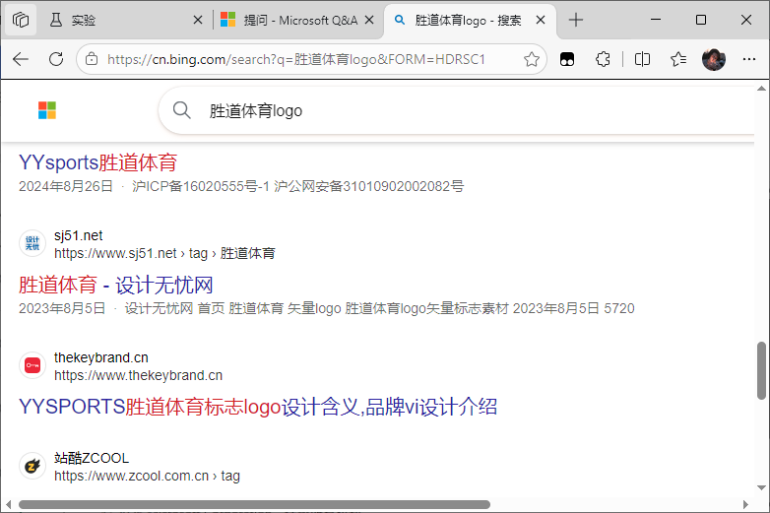Click the https://www.thekeybrand.cn URL
The height and width of the screenshot is (513, 770).
(138, 375)
